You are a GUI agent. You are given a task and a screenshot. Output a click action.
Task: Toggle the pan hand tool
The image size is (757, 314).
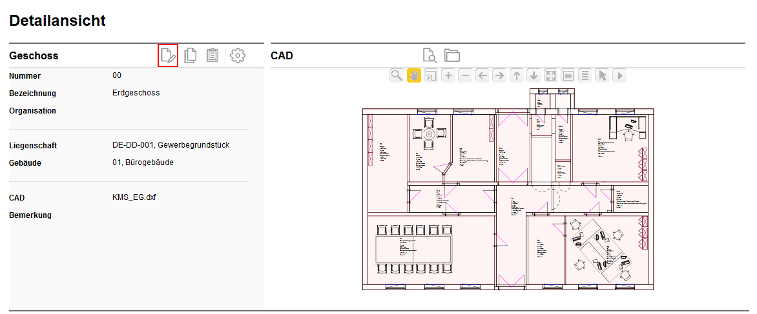tap(414, 75)
